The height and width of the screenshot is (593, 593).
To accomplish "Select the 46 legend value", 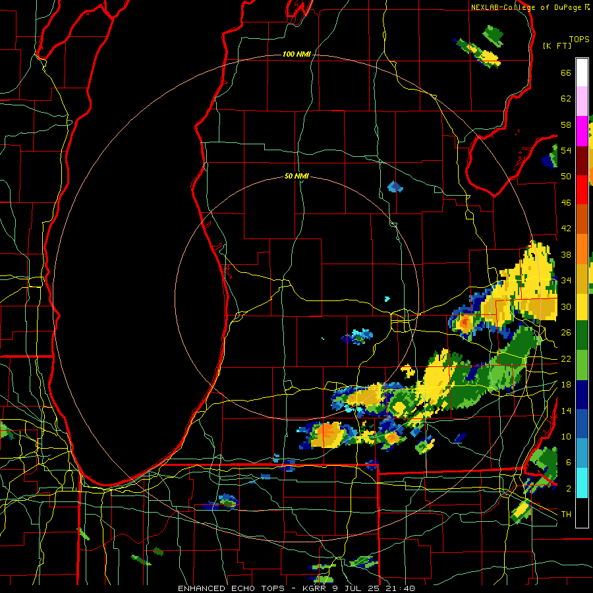I will point(566,203).
